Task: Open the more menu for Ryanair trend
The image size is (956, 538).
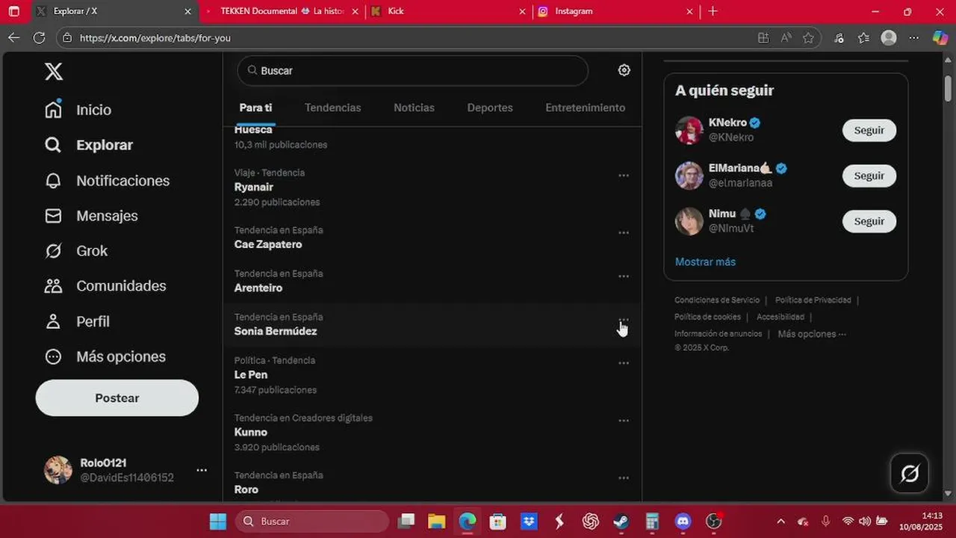Action: 624,176
